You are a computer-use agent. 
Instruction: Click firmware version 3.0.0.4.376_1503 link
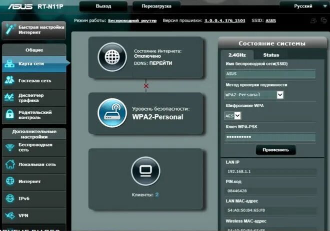(225, 20)
